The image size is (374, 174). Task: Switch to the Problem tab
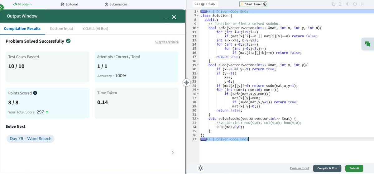(22, 4)
